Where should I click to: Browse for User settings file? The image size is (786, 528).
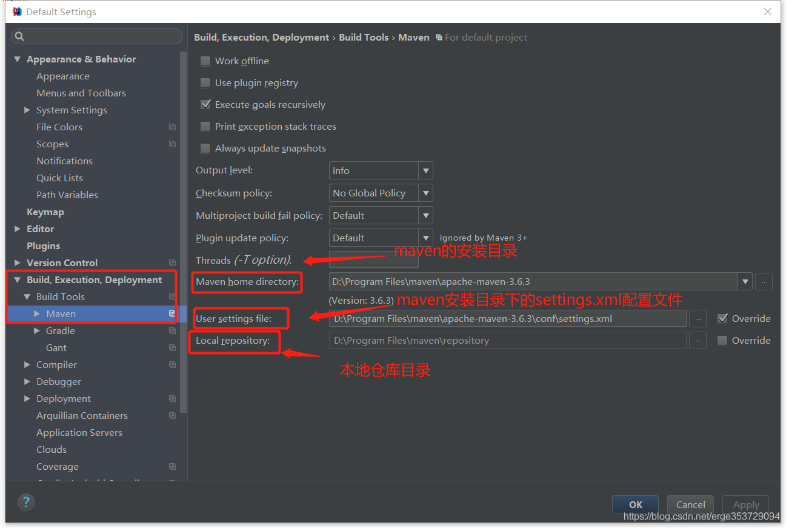tap(698, 318)
